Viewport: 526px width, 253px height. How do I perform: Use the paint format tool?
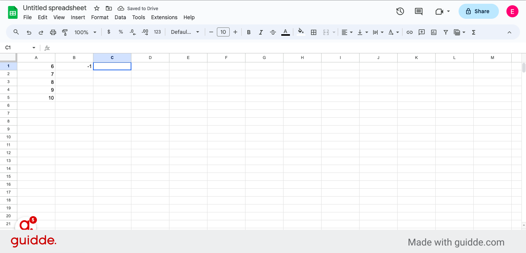pyautogui.click(x=65, y=32)
